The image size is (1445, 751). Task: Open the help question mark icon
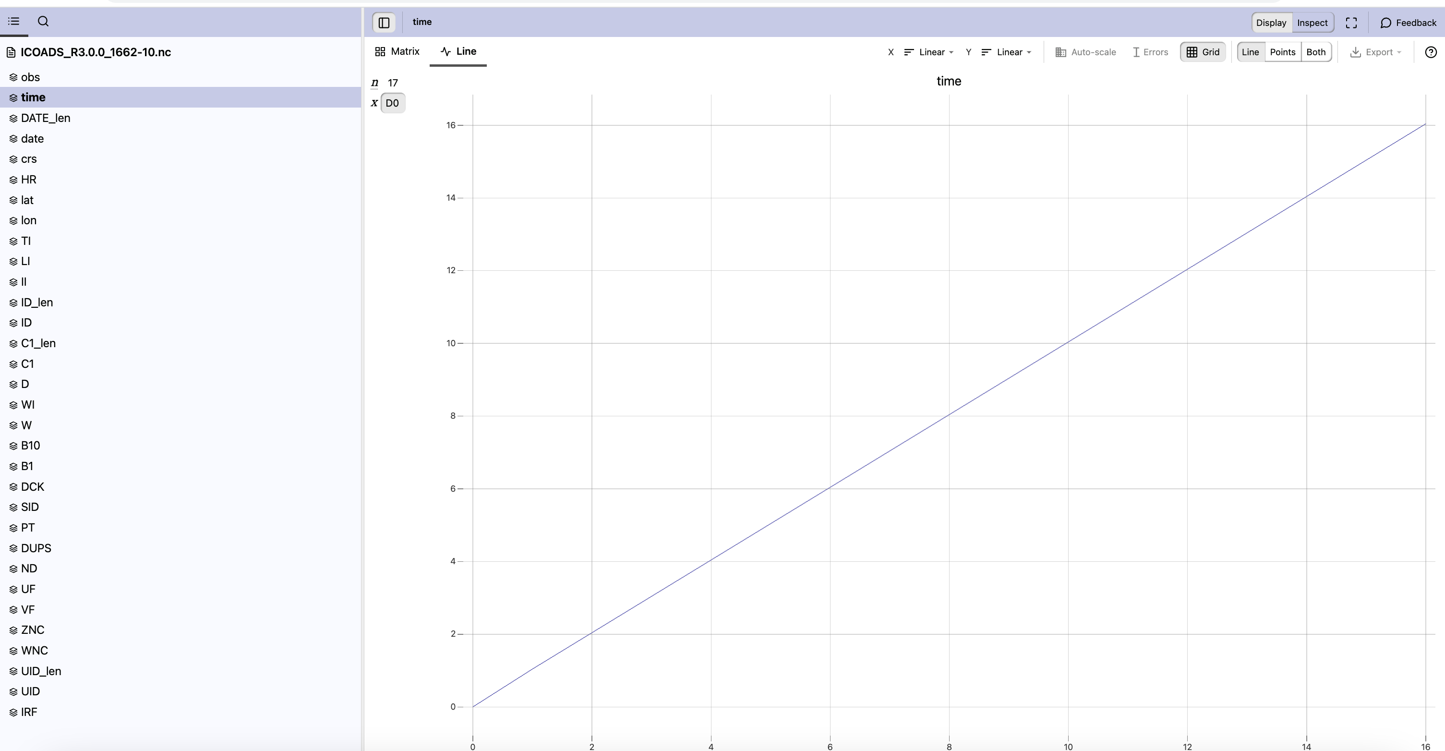pos(1431,52)
